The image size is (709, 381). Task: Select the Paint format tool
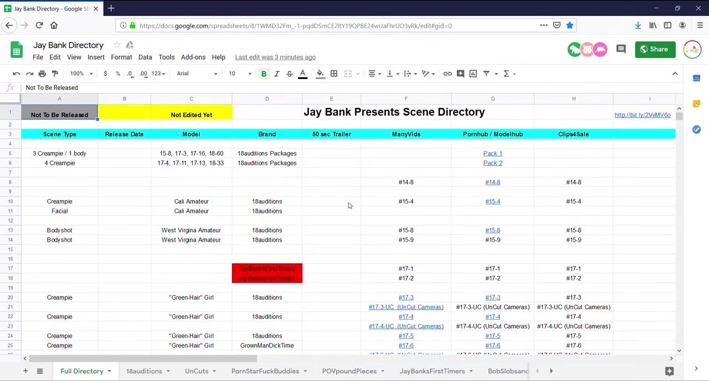(55, 74)
